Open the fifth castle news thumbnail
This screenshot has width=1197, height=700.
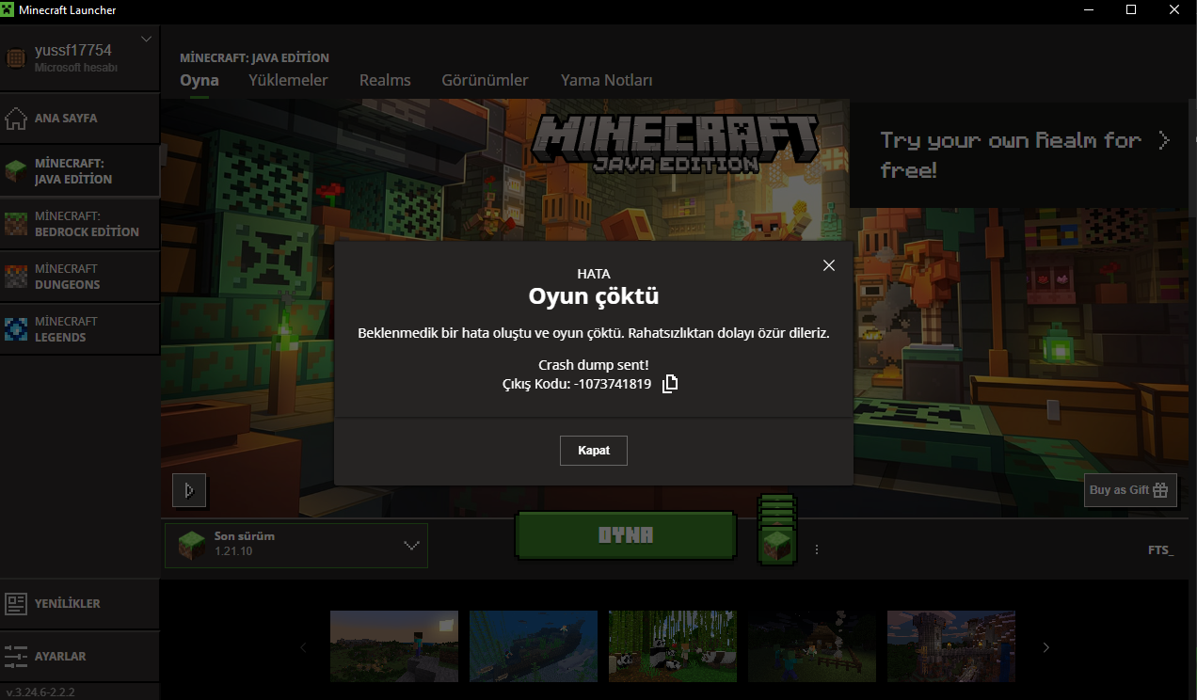[x=951, y=646]
